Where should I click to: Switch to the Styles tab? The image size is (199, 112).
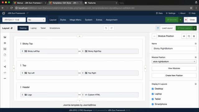pyautogui.click(x=63, y=20)
